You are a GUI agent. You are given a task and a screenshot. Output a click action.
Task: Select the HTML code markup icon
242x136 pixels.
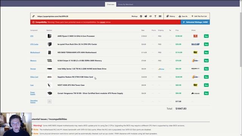coord(150,16)
